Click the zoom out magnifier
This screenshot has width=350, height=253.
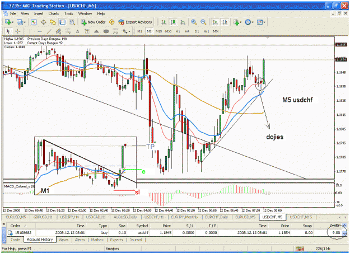click(x=203, y=22)
